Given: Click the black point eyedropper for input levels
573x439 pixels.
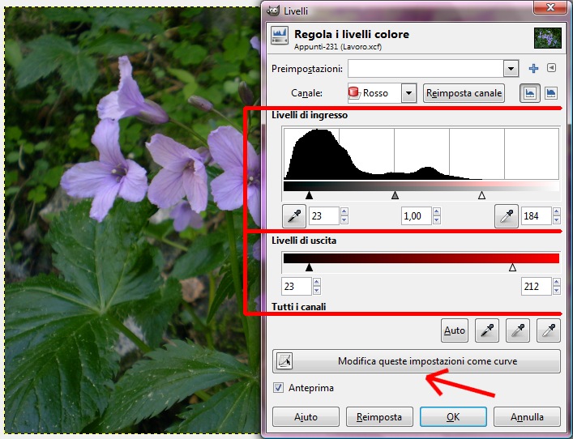Looking at the screenshot, I should coord(293,216).
